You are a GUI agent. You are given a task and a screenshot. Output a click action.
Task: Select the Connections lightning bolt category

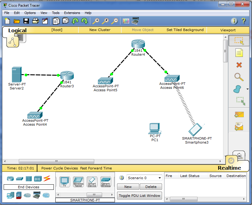coord(47,179)
